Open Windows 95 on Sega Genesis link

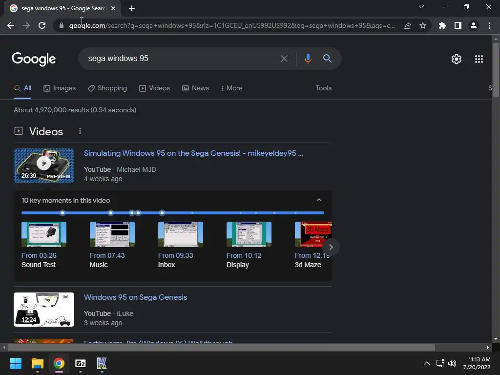coord(136,297)
